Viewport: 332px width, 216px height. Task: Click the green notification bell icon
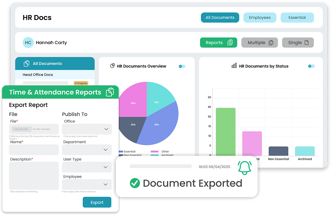point(245,168)
